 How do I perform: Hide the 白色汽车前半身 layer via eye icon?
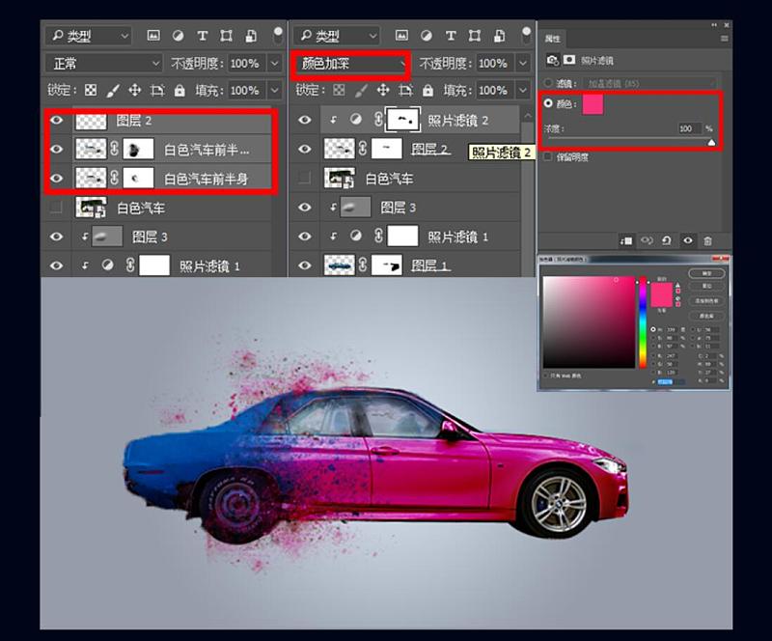(x=56, y=179)
